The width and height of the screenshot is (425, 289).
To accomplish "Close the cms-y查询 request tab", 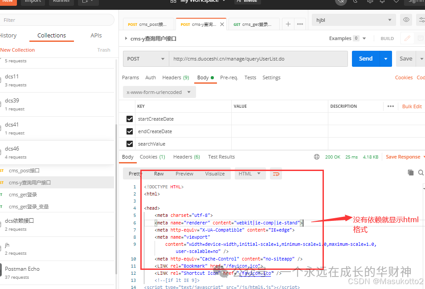I will coord(222,24).
